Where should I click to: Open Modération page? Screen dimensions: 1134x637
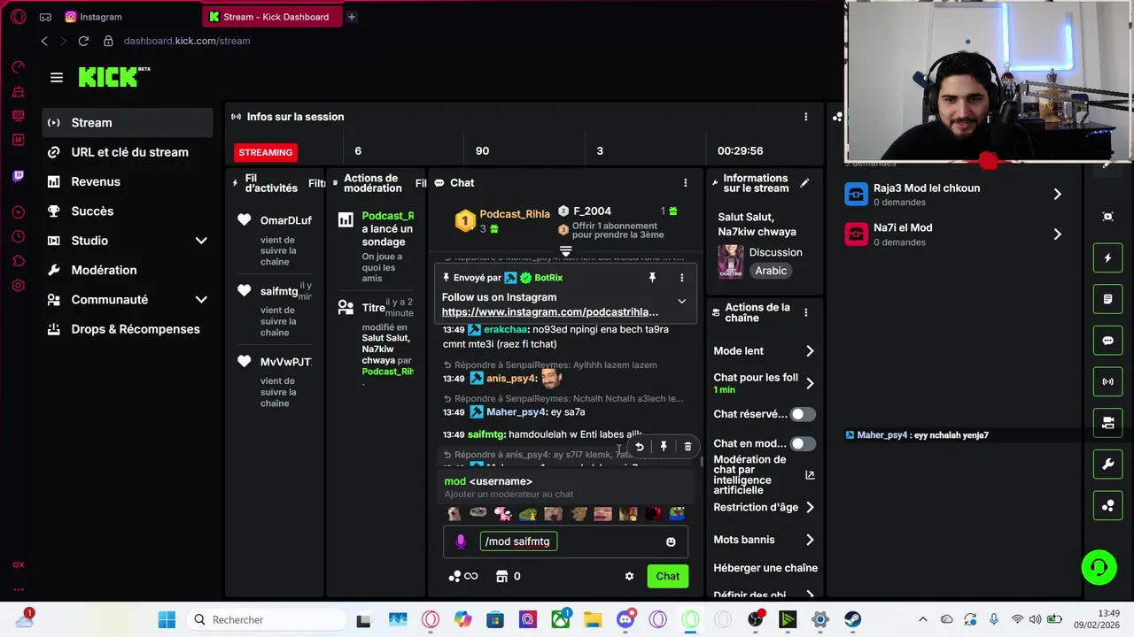[x=128, y=270]
